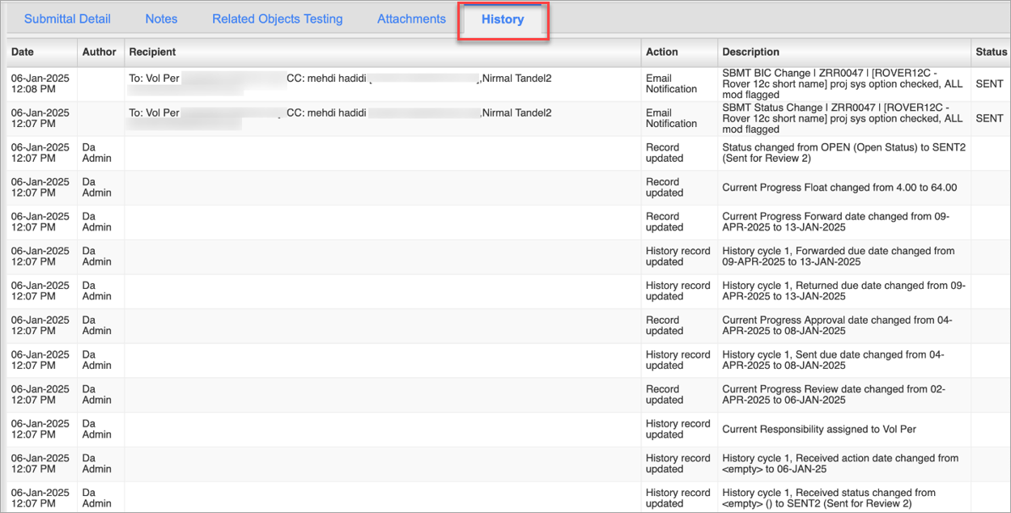Select the SBMT BIC Change email notification row
Image resolution: width=1011 pixels, height=513 pixels.
(x=507, y=84)
